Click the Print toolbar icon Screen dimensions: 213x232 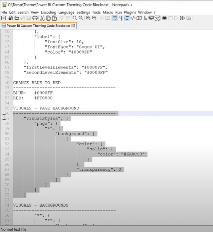tap(35, 18)
